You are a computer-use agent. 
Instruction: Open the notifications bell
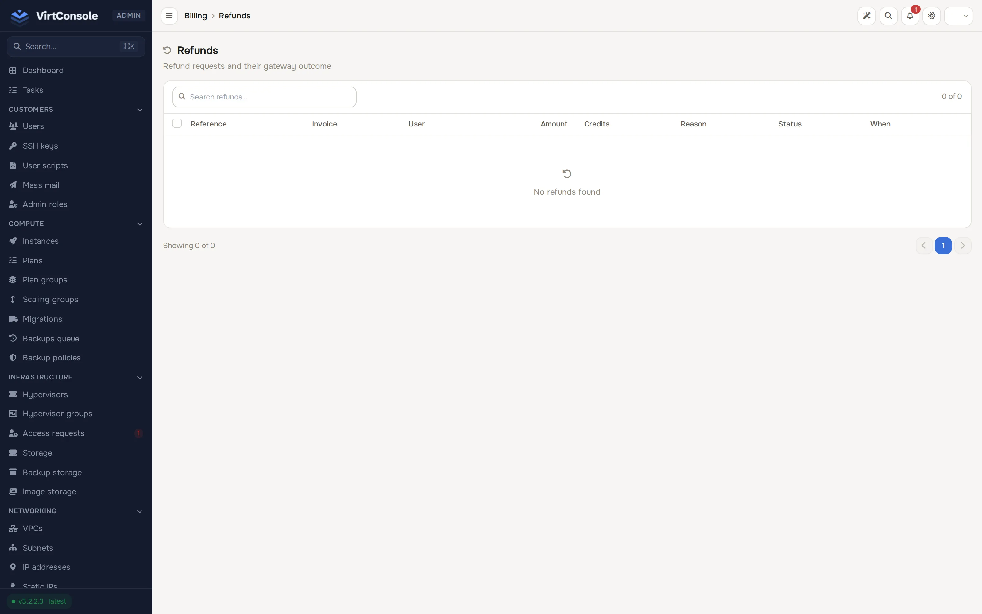(x=910, y=16)
